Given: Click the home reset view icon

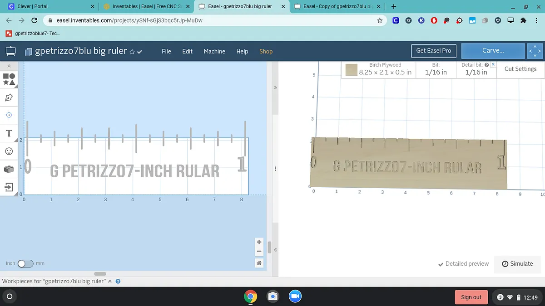Looking at the screenshot, I should coord(259,263).
